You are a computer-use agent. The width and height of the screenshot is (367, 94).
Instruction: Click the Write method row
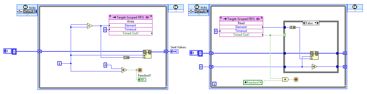pyautogui.click(x=131, y=22)
